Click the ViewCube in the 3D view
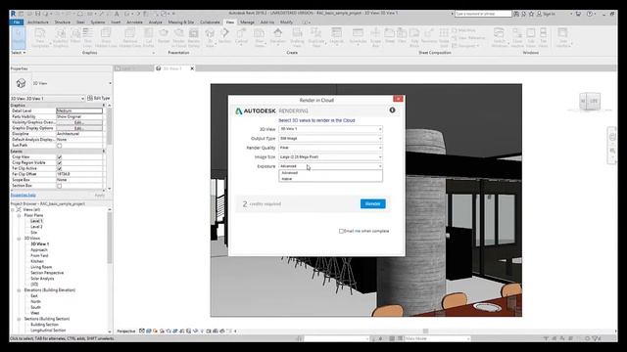The height and width of the screenshot is (352, 627). click(590, 102)
